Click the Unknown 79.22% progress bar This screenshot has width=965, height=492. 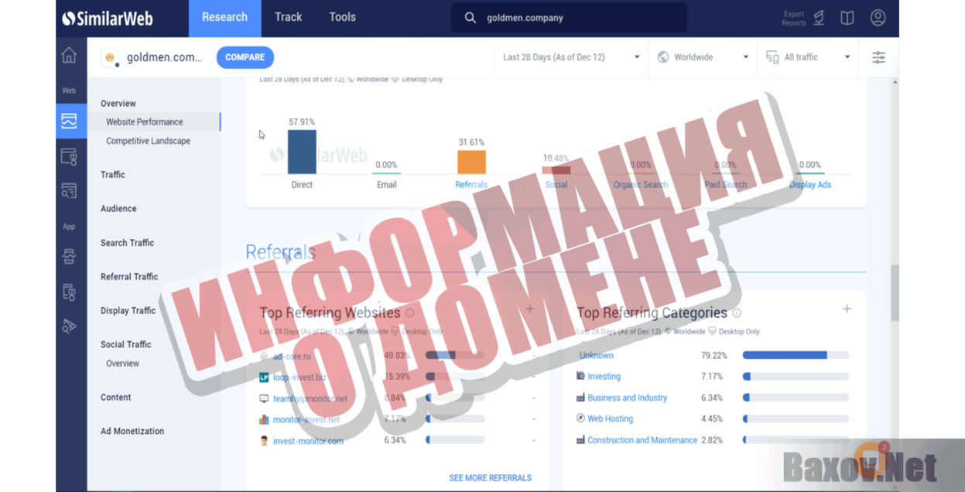(796, 355)
